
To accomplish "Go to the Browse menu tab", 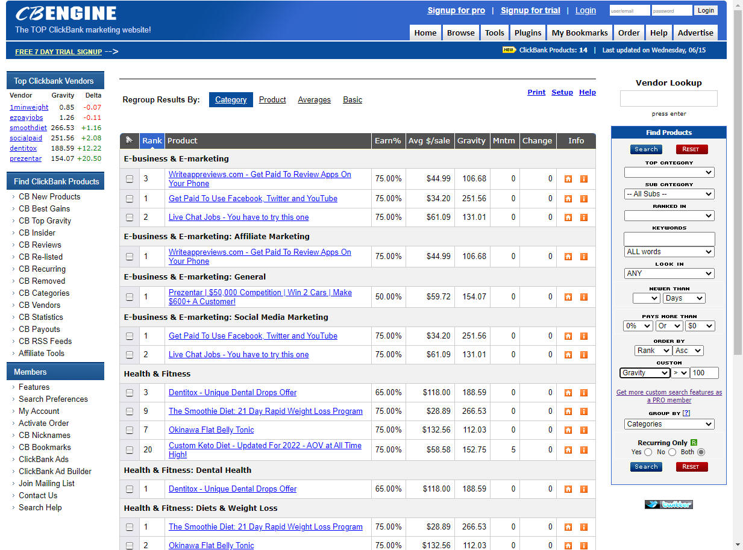I will (460, 33).
